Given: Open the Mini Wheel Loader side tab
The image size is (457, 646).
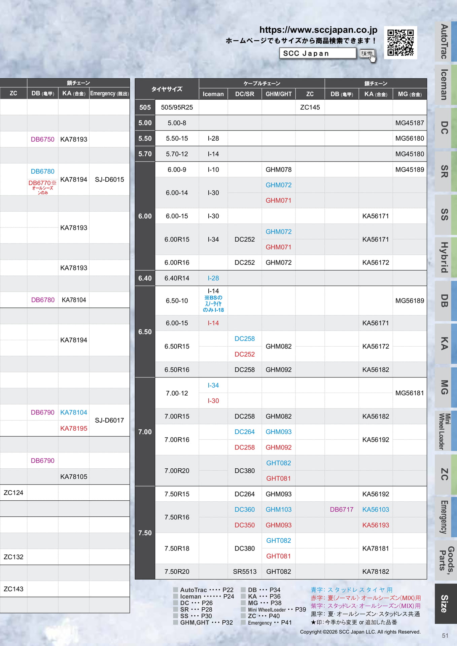Looking at the screenshot, I should click(x=446, y=431).
